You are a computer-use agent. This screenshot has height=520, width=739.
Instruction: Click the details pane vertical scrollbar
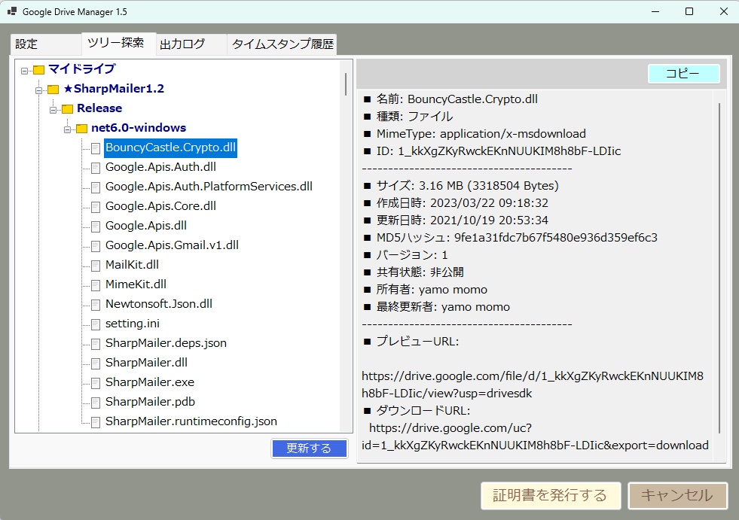click(719, 268)
